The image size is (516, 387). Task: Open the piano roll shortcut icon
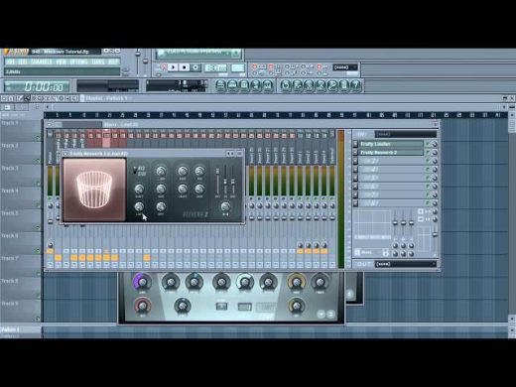coord(244,85)
